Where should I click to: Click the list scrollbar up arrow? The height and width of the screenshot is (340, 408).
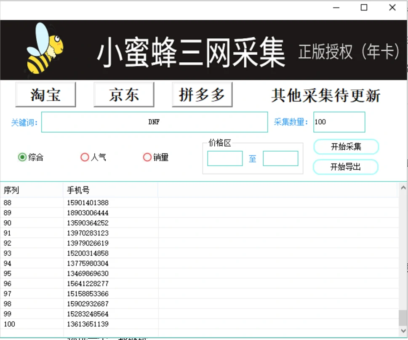tap(403, 187)
